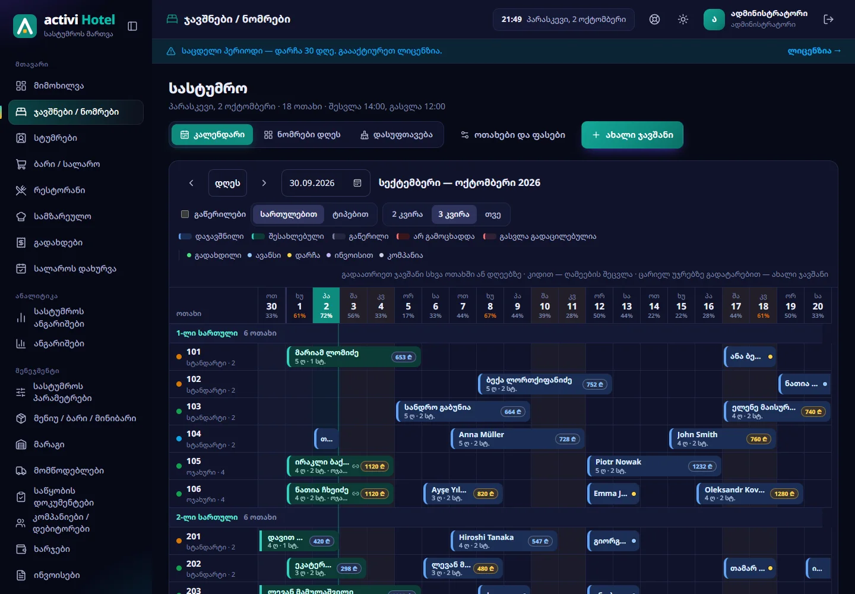The image size is (855, 594).
Task: Click the ახალი ჯავშანი button
Action: [x=632, y=135]
